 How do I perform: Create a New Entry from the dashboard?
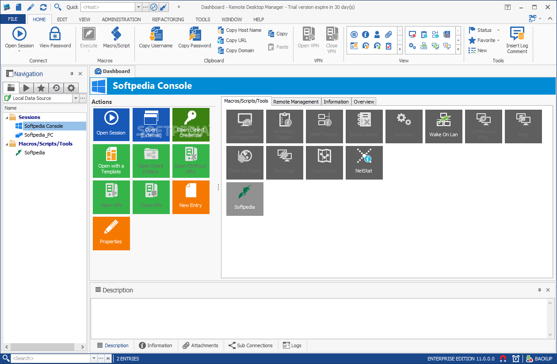click(x=191, y=197)
